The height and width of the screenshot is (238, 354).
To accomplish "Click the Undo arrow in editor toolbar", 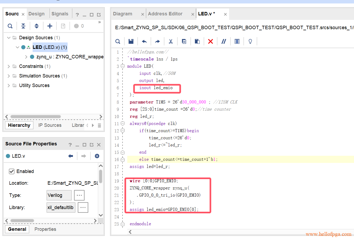I will click(144, 41).
